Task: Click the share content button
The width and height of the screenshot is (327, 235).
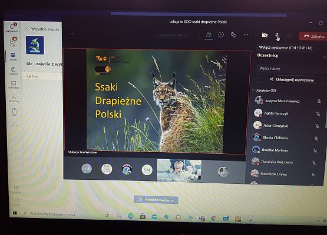Action: [x=289, y=36]
